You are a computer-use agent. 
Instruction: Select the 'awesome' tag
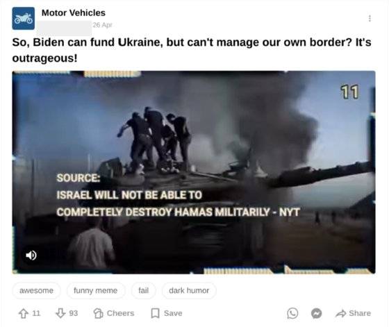point(36,290)
